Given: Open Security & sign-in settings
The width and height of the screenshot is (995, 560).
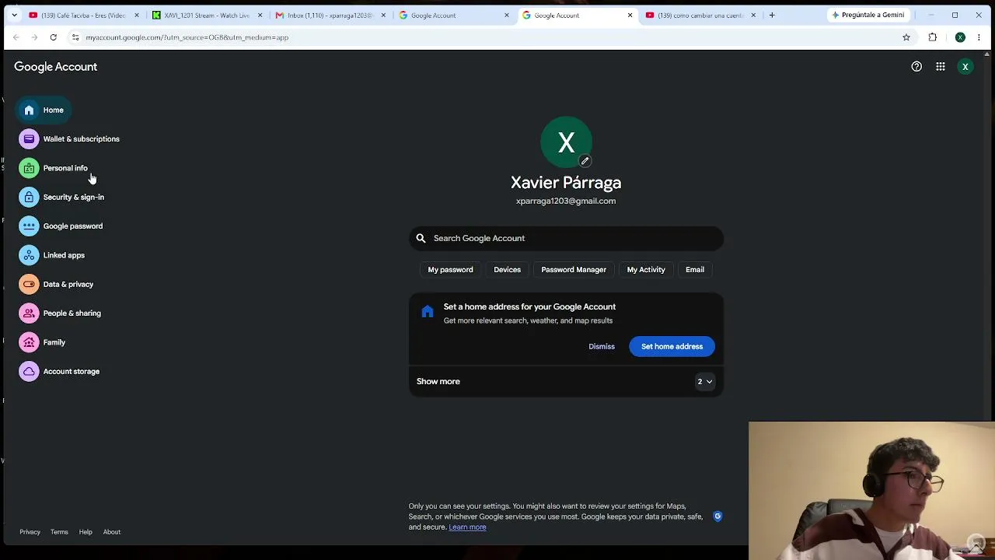Looking at the screenshot, I should click(x=62, y=198).
